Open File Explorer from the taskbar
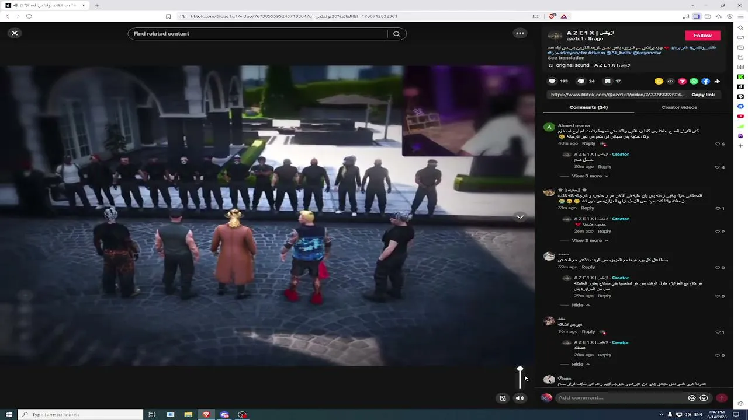Image resolution: width=748 pixels, height=420 pixels. [x=188, y=415]
